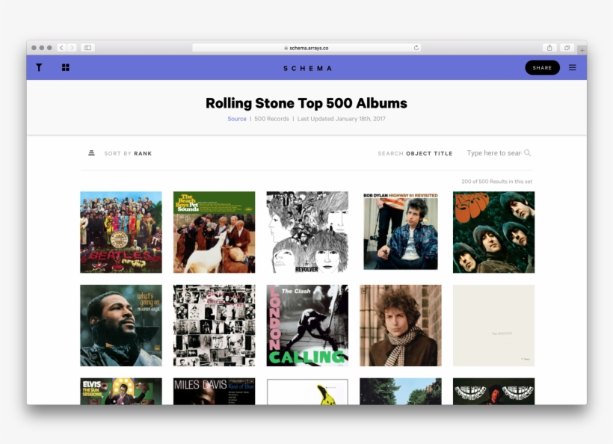
Task: Open the filter funnel icon
Action: (39, 67)
